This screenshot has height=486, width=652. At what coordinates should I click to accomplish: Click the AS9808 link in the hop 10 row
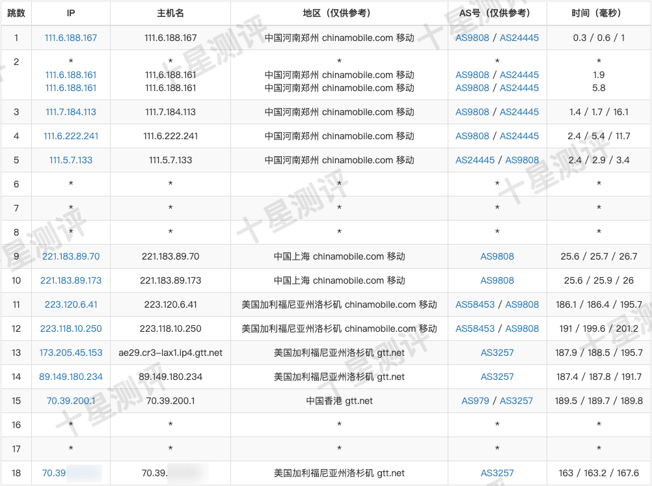click(x=497, y=280)
